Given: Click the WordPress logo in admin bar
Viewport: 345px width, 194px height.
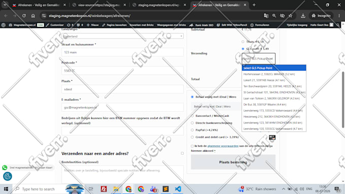Looking at the screenshot, I should 4,25.
